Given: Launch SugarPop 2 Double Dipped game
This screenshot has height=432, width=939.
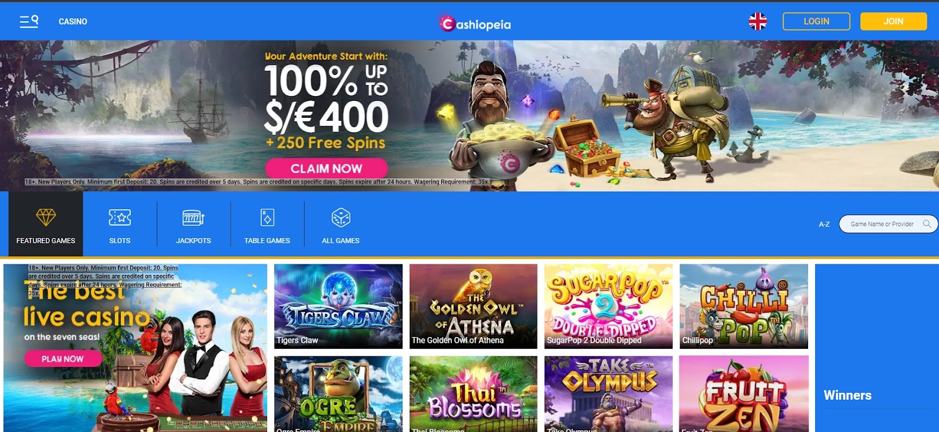Looking at the screenshot, I should (x=608, y=306).
